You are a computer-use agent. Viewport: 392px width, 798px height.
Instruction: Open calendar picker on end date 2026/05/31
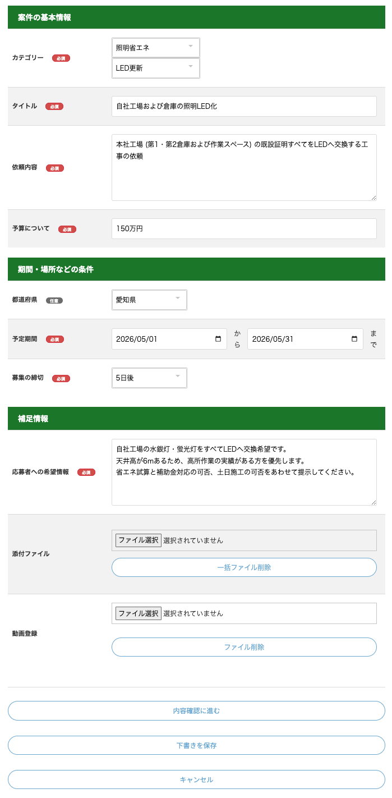pos(354,339)
